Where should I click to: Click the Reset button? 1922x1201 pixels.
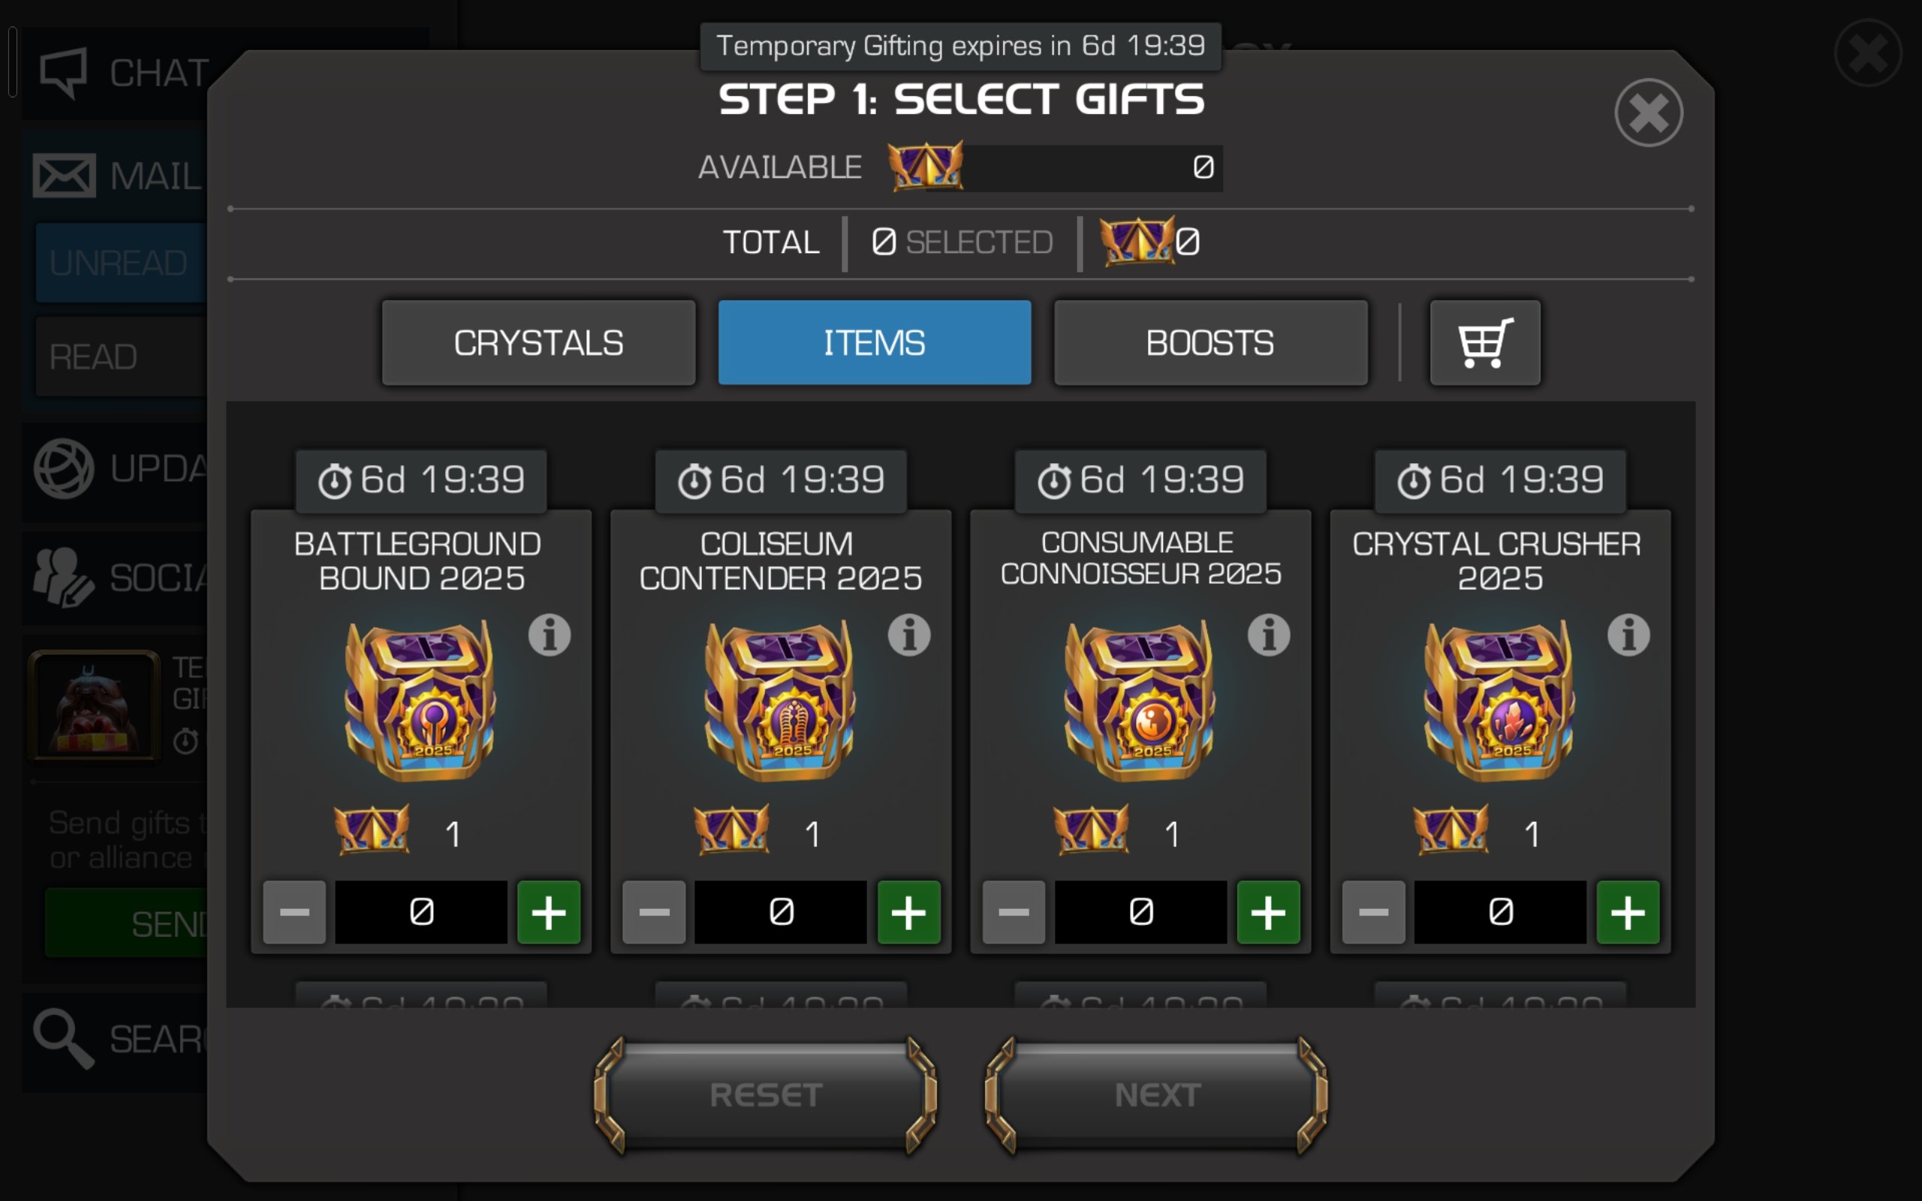pyautogui.click(x=766, y=1094)
